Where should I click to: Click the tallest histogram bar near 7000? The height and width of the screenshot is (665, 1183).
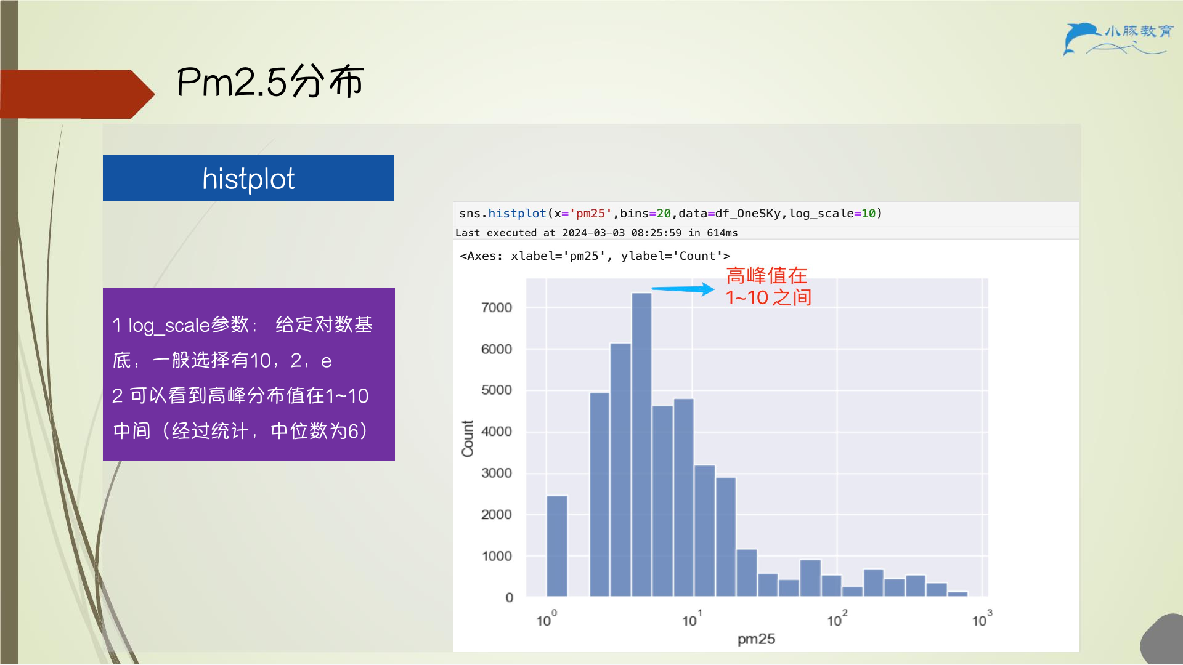coord(641,445)
